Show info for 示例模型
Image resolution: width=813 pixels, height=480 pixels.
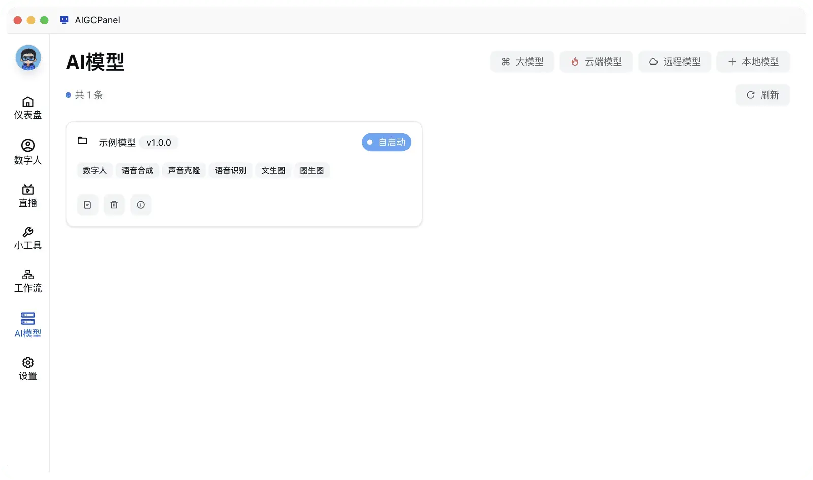click(x=141, y=205)
